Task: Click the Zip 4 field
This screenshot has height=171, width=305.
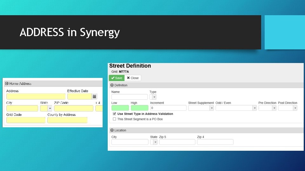Action: click(215, 142)
